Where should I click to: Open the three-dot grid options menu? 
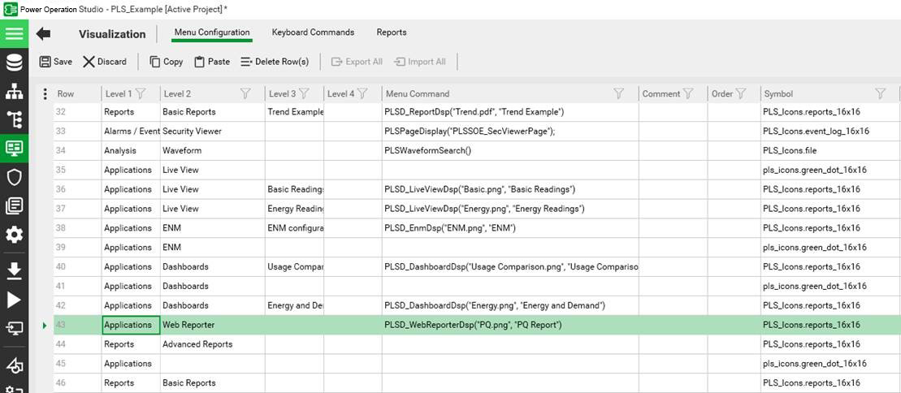coord(45,93)
